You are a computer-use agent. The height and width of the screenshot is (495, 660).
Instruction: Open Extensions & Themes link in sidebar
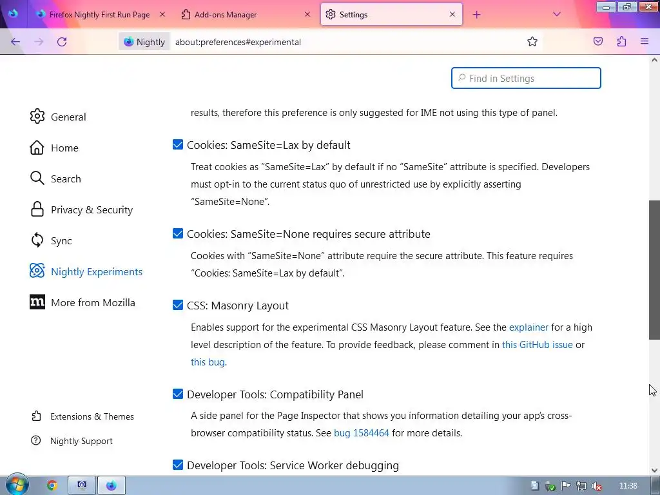92,416
